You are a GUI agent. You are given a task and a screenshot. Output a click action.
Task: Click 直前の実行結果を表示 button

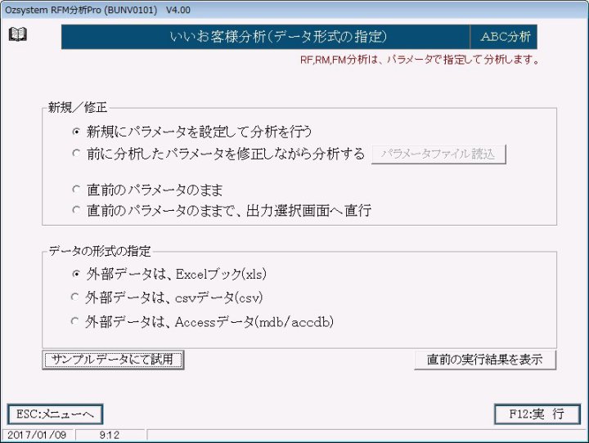(485, 360)
